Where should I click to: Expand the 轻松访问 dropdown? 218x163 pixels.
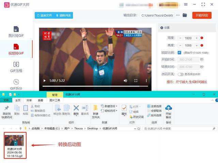[x=111, y=111]
